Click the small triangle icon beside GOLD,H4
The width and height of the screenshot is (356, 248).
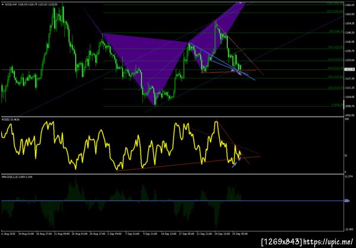(x=2, y=4)
